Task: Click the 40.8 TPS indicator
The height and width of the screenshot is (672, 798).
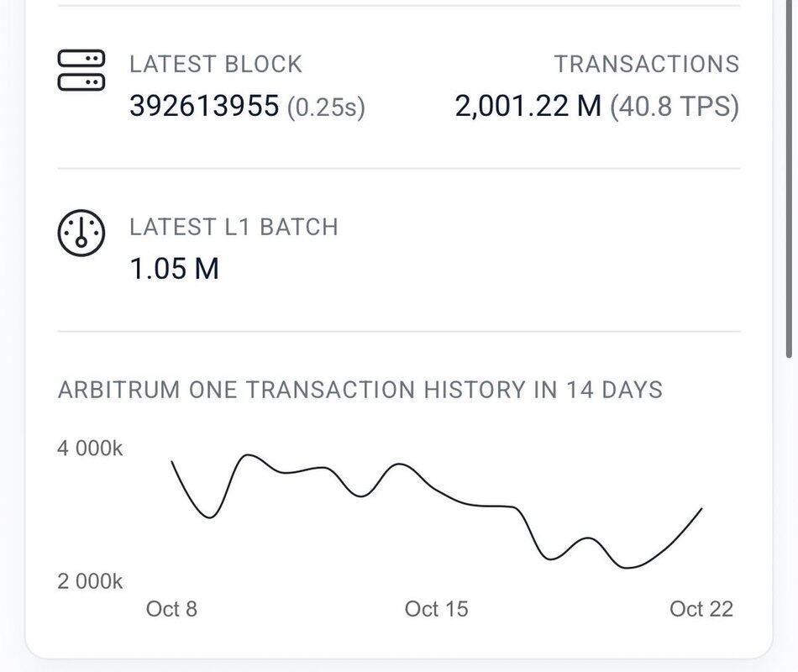Action: click(x=675, y=107)
